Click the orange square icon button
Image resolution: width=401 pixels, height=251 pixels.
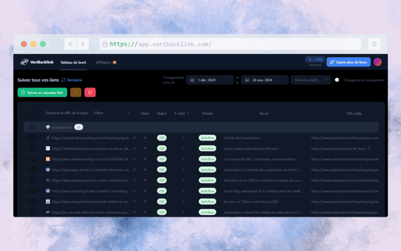coord(76,92)
